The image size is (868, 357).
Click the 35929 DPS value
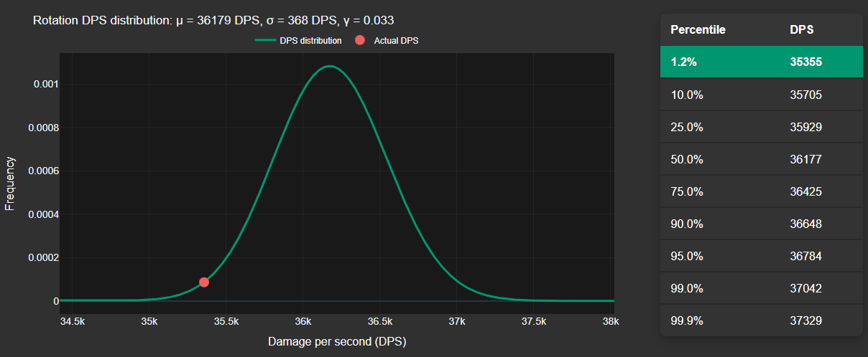(805, 127)
